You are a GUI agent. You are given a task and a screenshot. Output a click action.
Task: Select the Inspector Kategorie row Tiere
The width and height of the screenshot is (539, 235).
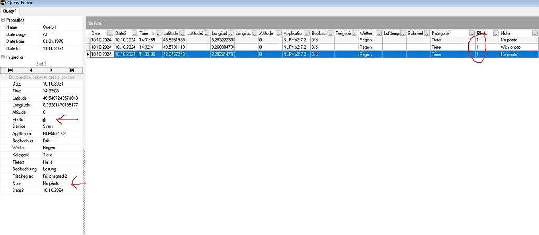click(41, 155)
